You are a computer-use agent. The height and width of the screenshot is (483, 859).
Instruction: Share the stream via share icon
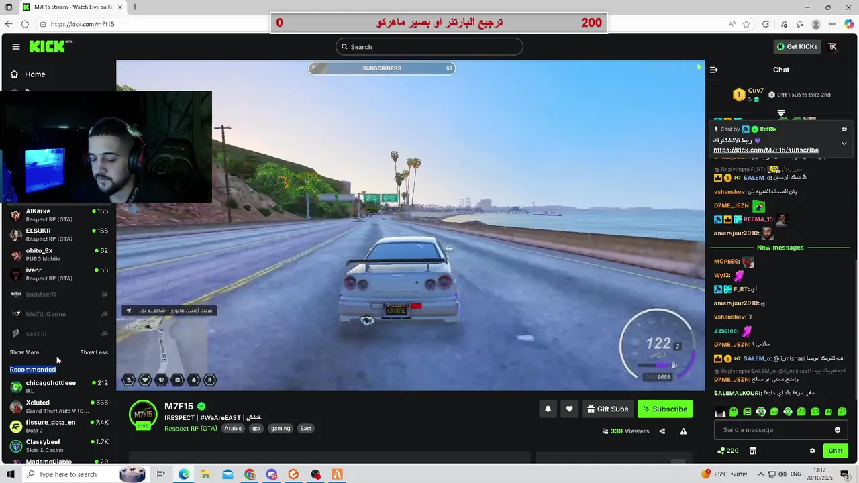tap(662, 431)
